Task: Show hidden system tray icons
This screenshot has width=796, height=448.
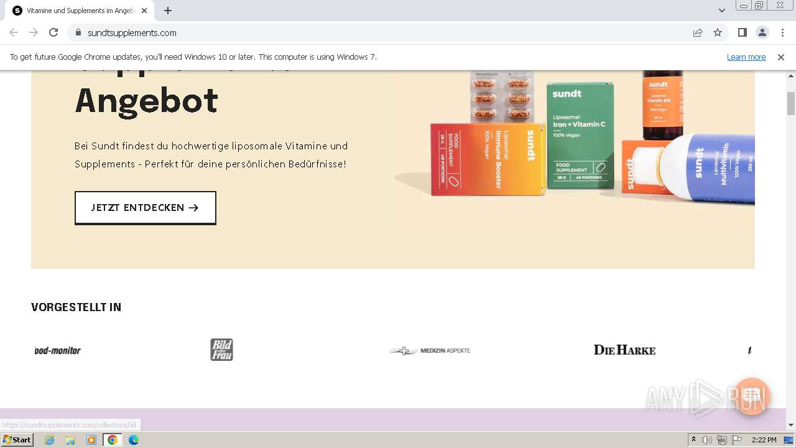Action: click(693, 440)
